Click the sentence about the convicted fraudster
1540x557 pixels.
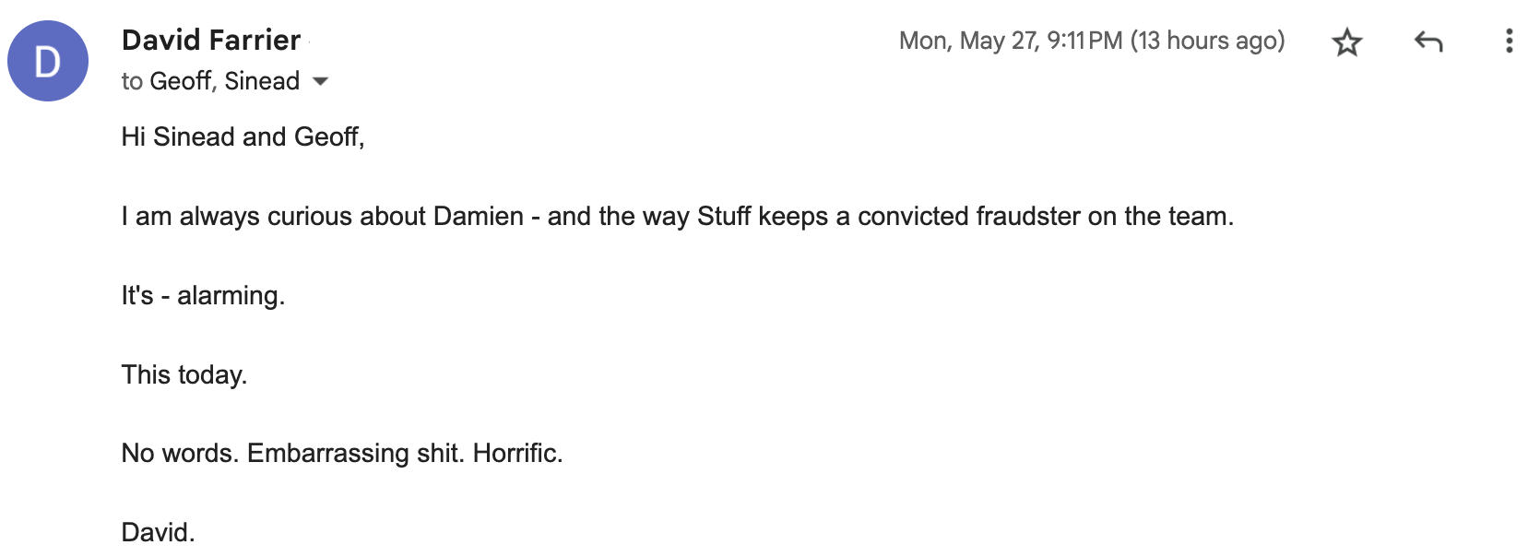point(678,216)
